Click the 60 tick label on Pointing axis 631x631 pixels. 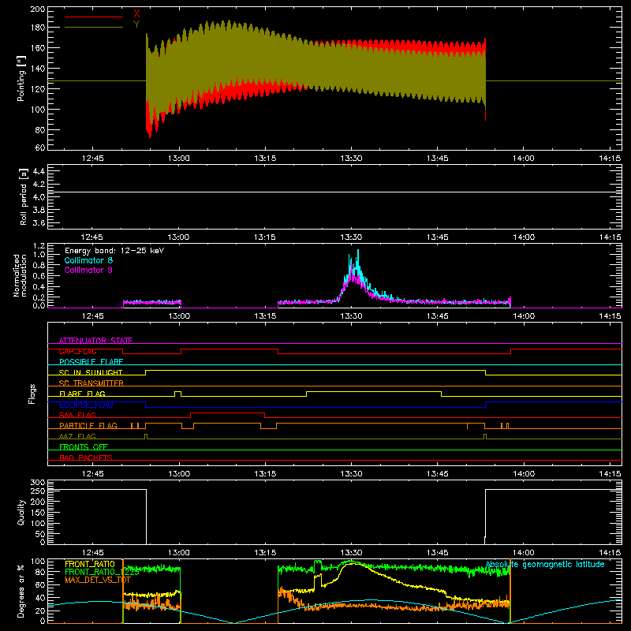pos(40,147)
